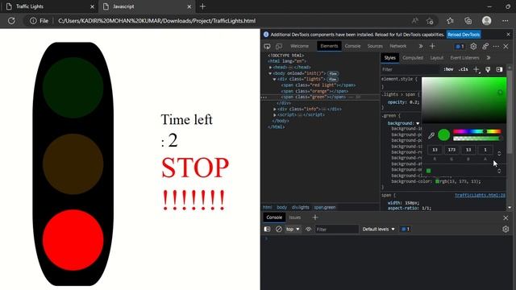516x290 pixels.
Task: Collapse the div class lights node
Action: click(274, 79)
